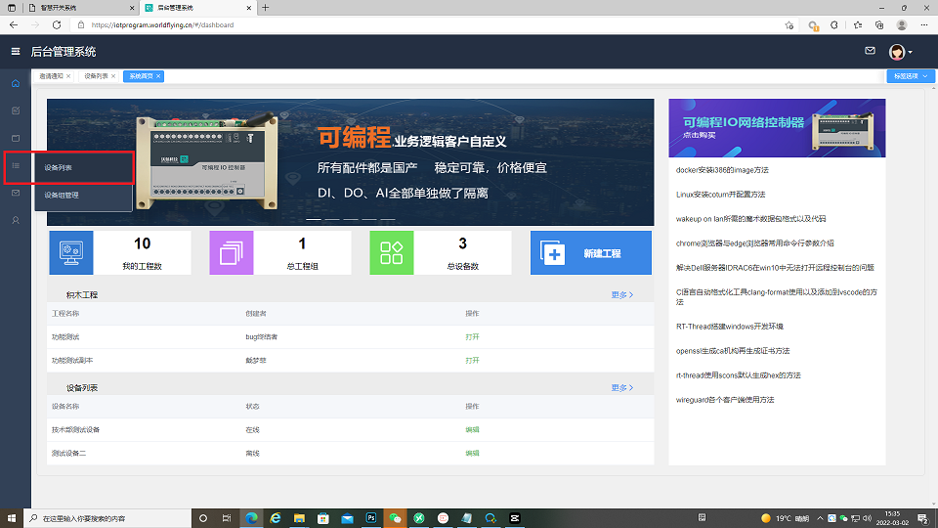This screenshot has height=528, width=938.
Task: Click the 10 我的工程数 count
Action: [143, 243]
